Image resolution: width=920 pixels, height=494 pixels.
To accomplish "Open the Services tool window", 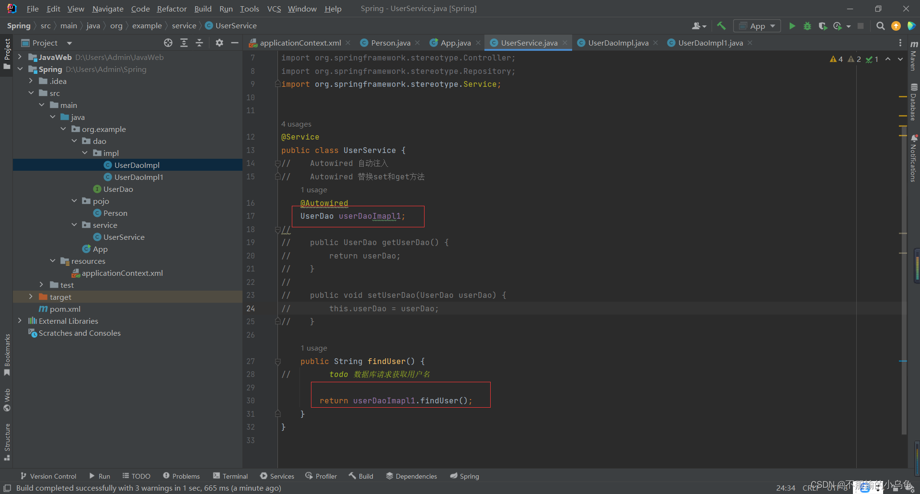I will point(277,476).
